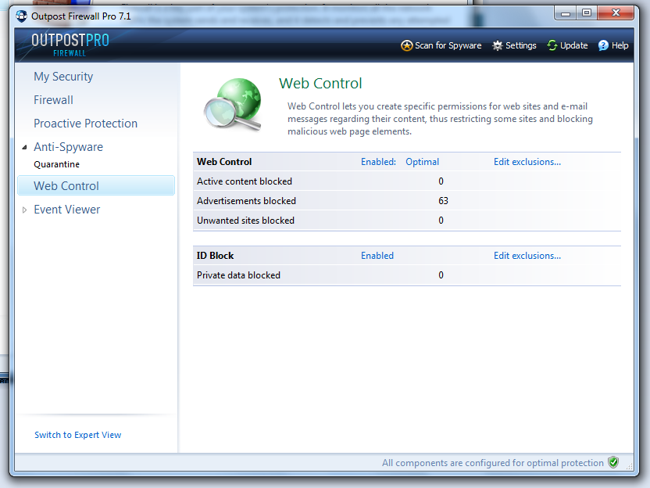This screenshot has width=650, height=488.
Task: Select Anti-Spyware in the sidebar
Action: tap(69, 147)
